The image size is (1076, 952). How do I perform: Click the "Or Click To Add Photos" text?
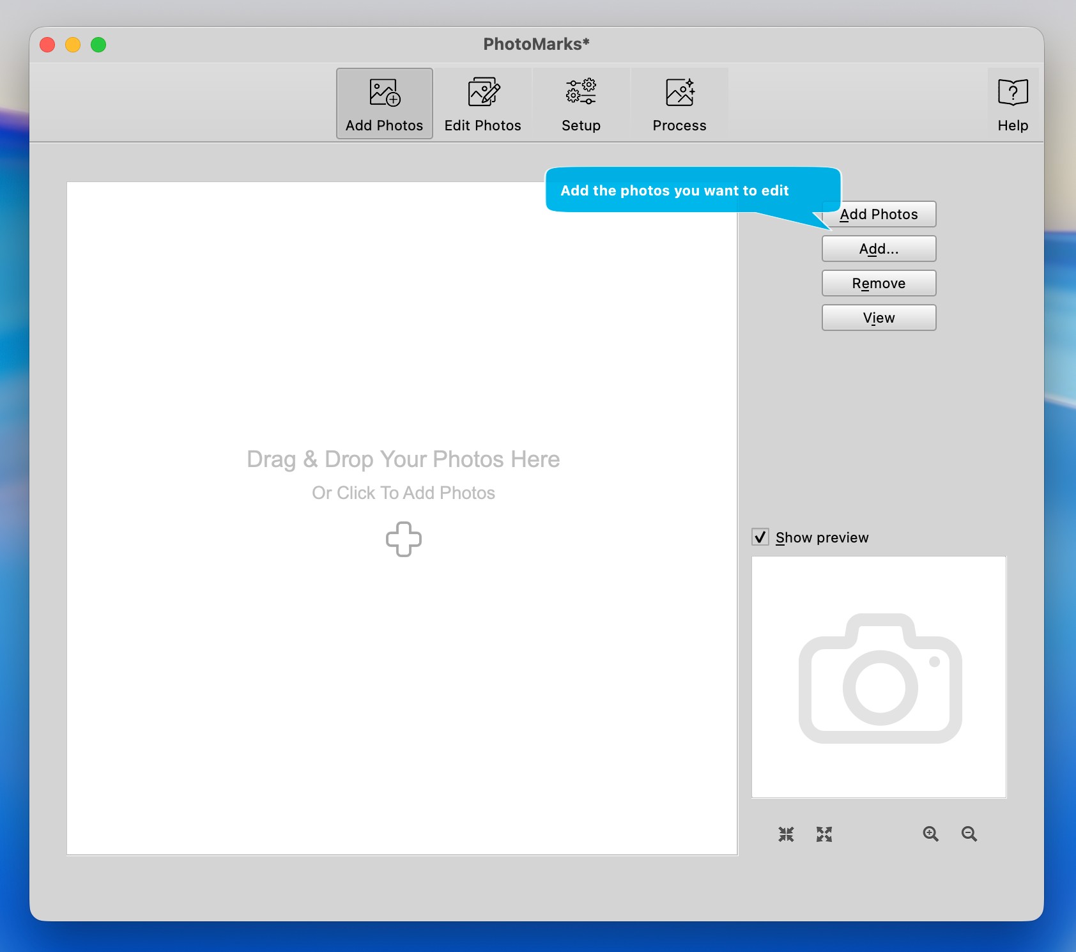click(x=403, y=493)
